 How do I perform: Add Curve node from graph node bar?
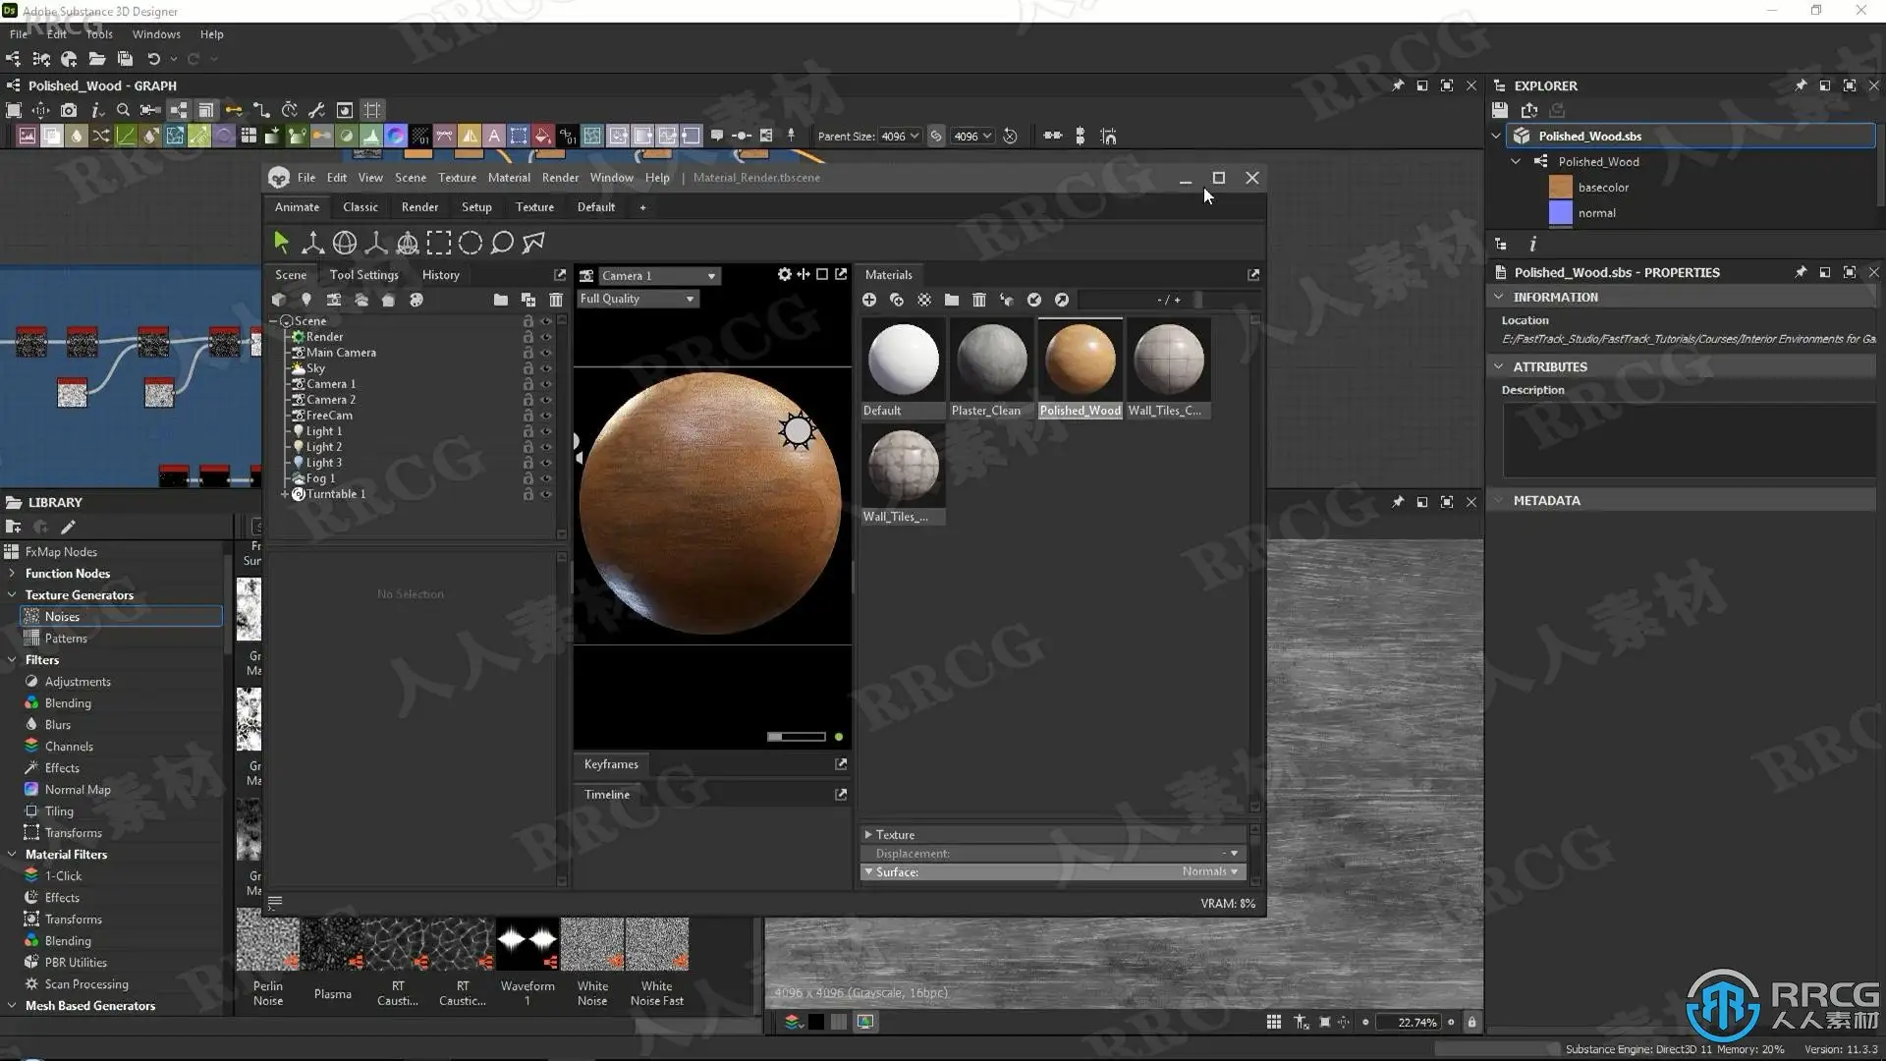(126, 136)
